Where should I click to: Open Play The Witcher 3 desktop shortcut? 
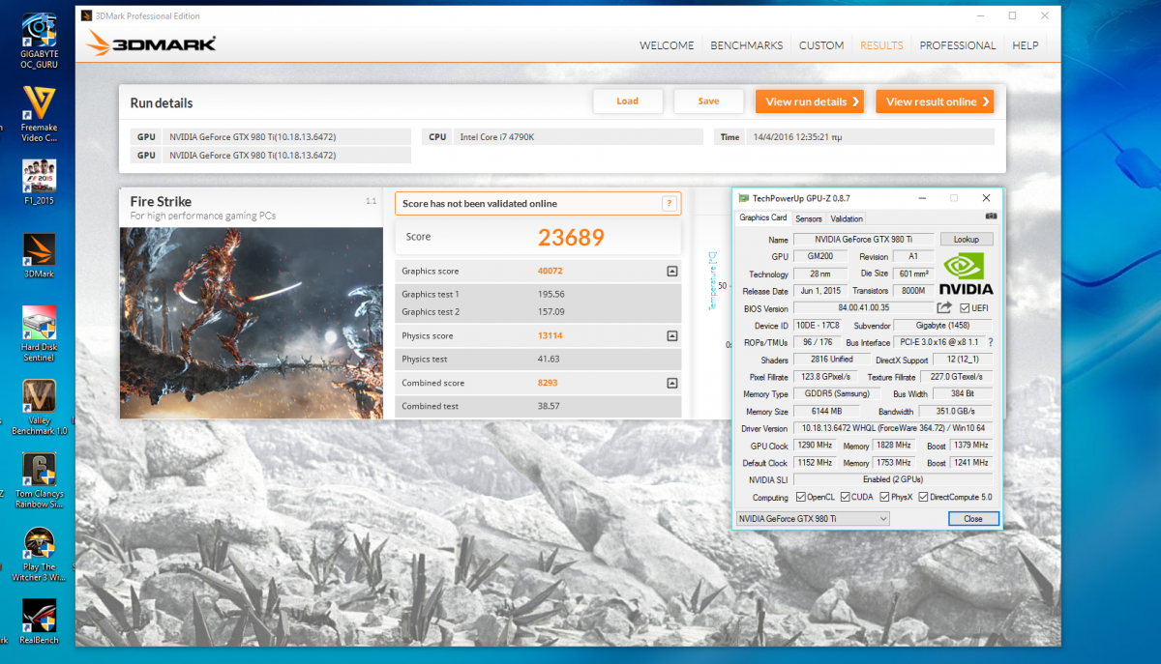pos(40,555)
